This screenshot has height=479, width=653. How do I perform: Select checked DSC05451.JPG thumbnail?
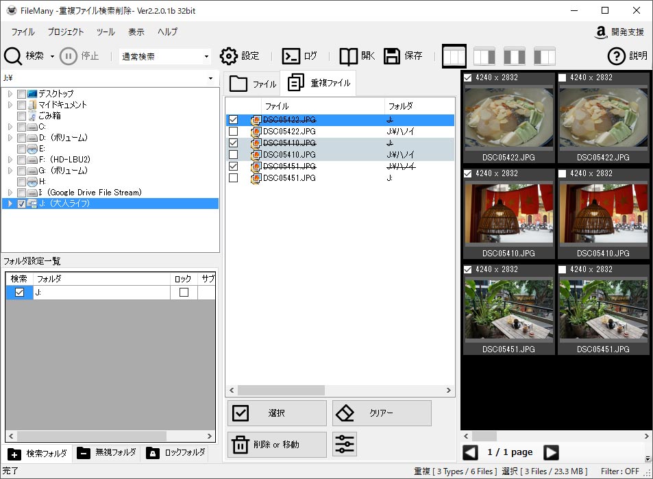(508, 310)
